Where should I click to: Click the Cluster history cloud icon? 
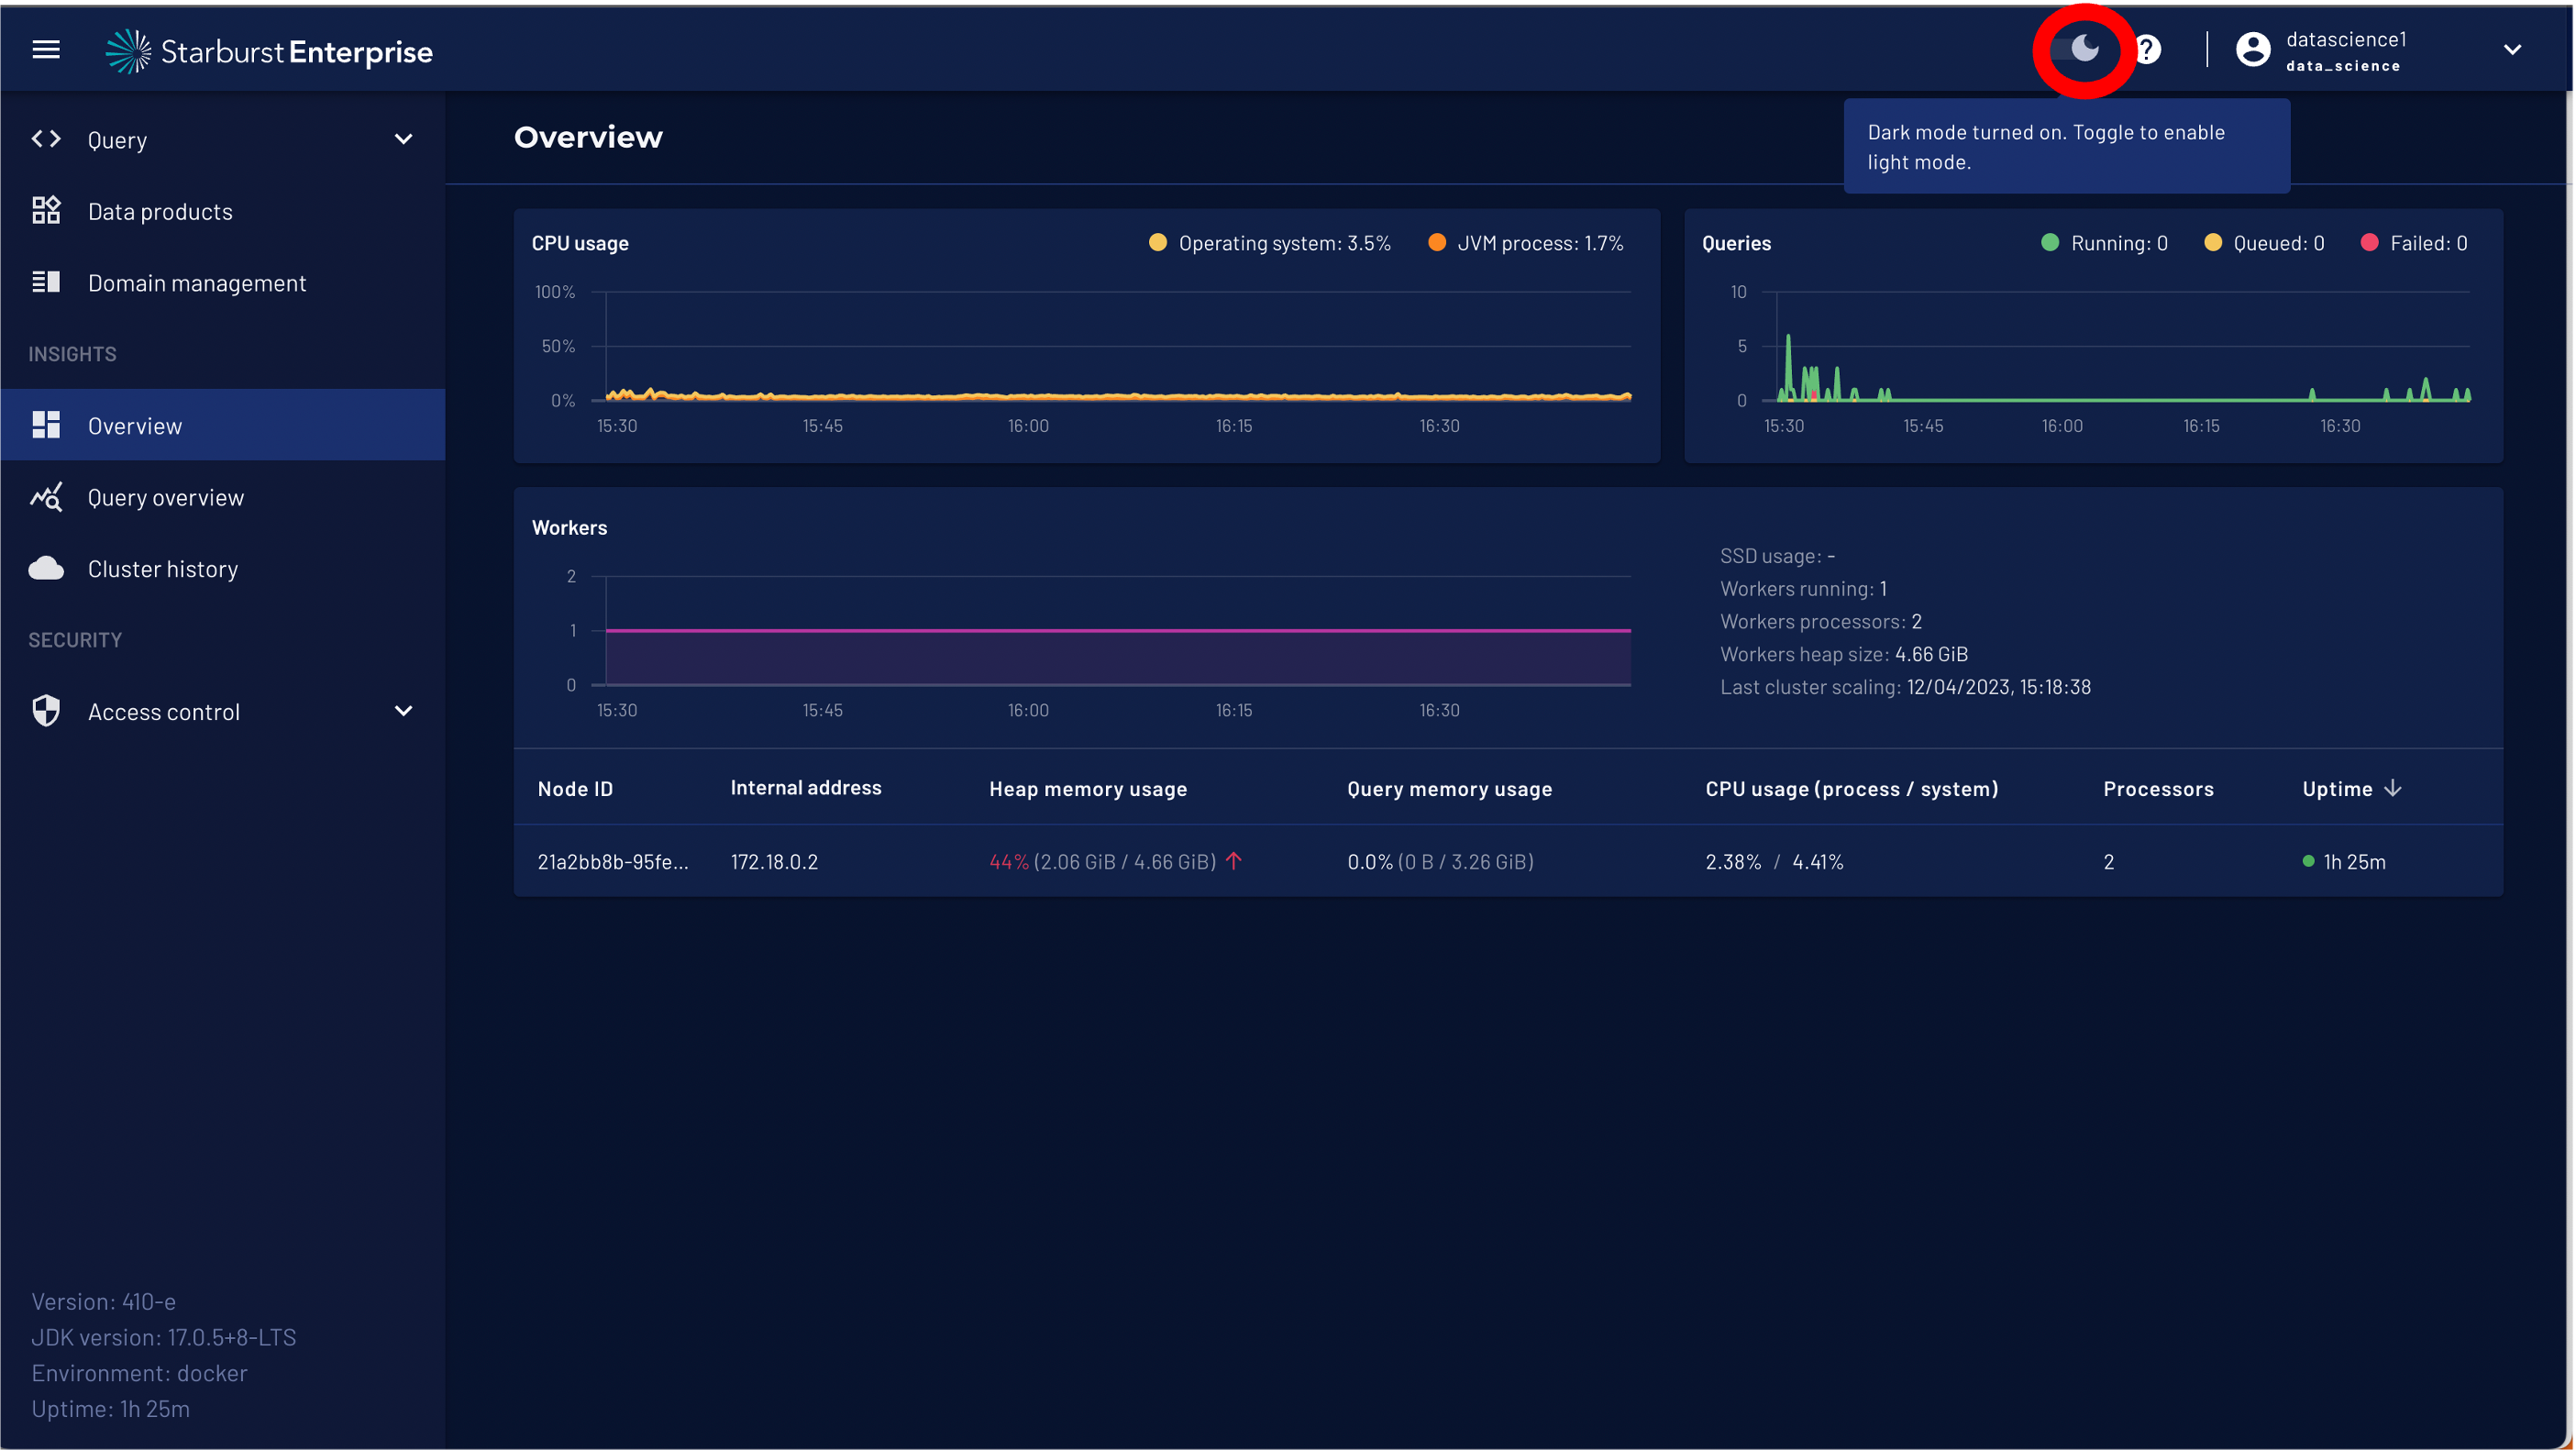[46, 569]
